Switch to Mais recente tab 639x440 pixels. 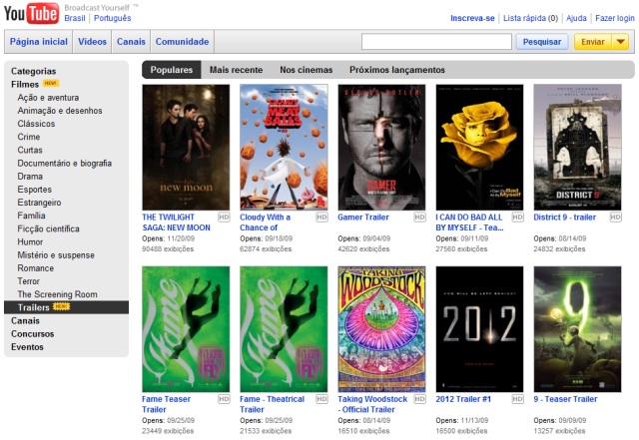click(x=236, y=70)
